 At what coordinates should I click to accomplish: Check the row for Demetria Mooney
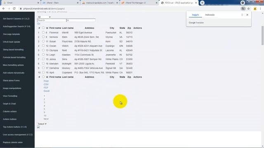(x=43, y=68)
